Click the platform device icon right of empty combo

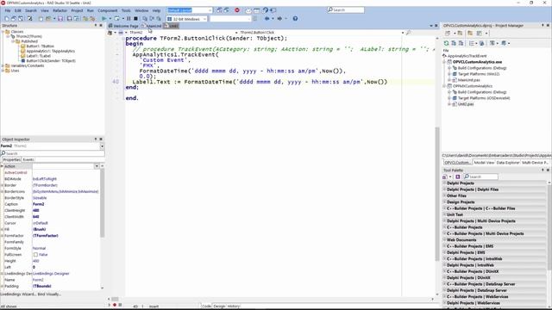coord(255,19)
